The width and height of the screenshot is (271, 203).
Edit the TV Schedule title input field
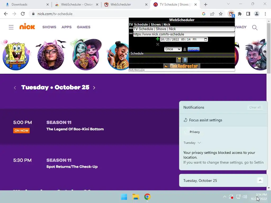(x=184, y=29)
